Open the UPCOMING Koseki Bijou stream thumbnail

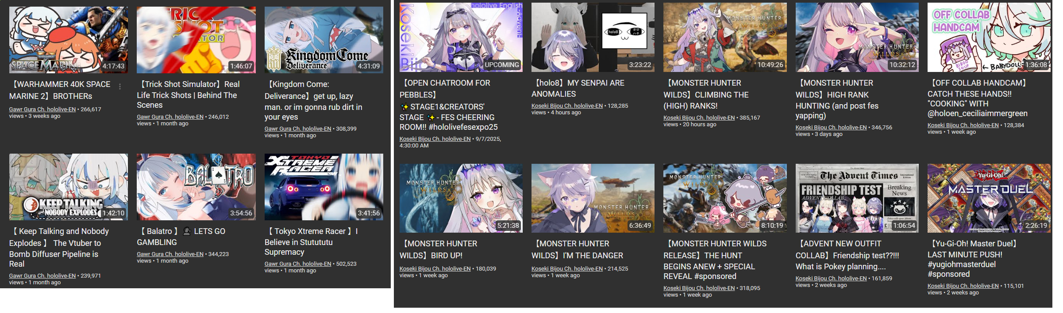point(461,37)
